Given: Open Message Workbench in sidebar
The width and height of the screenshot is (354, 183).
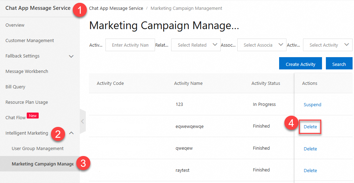Looking at the screenshot, I should (27, 72).
